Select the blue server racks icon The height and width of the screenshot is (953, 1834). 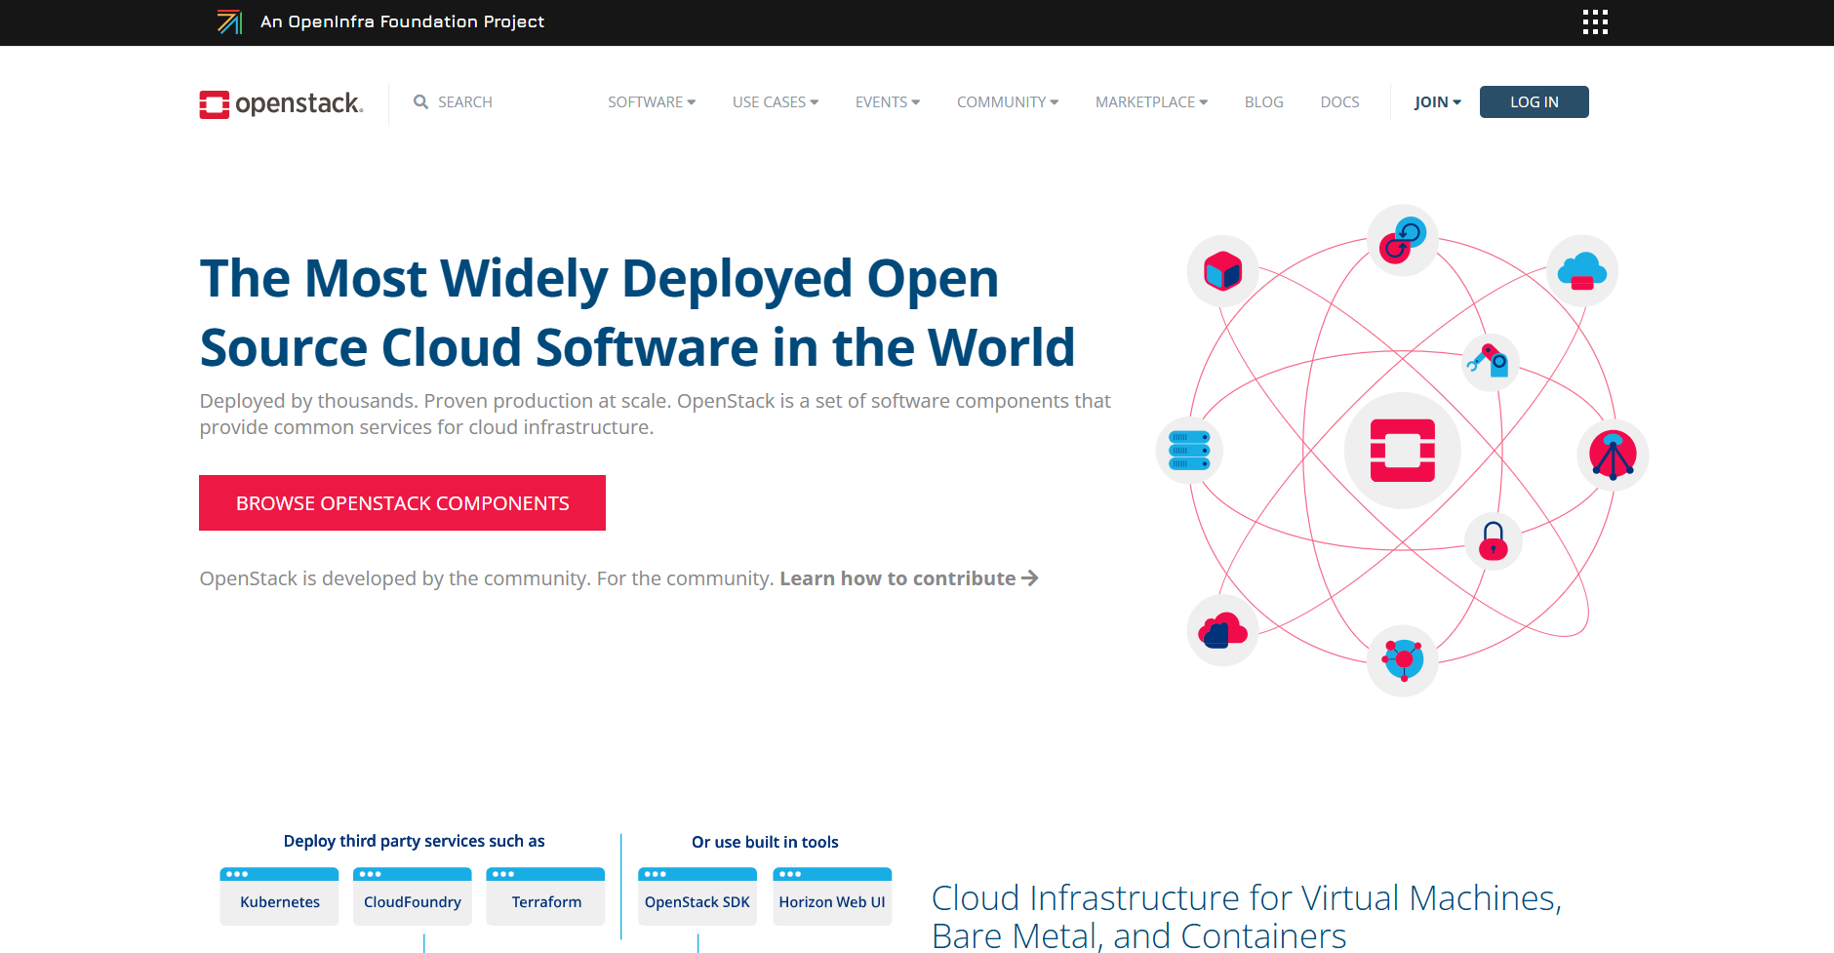[x=1189, y=451]
